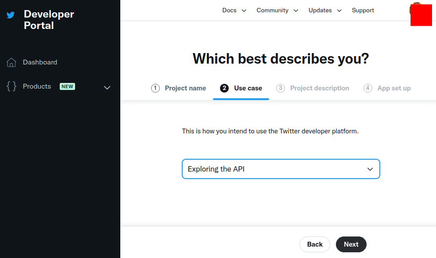Click the Products curly braces icon
Viewport: 436px width, 258px height.
11,86
